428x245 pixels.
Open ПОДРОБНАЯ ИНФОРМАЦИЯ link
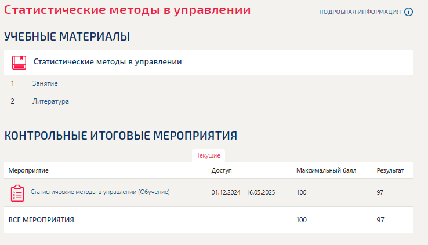pyautogui.click(x=360, y=12)
